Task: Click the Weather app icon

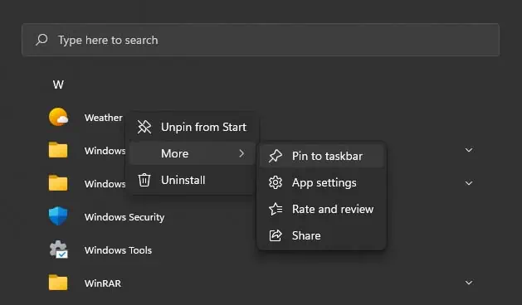Action: 58,117
